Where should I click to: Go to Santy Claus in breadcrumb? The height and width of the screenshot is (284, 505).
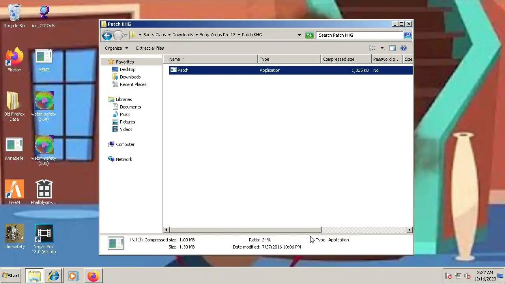pos(155,35)
